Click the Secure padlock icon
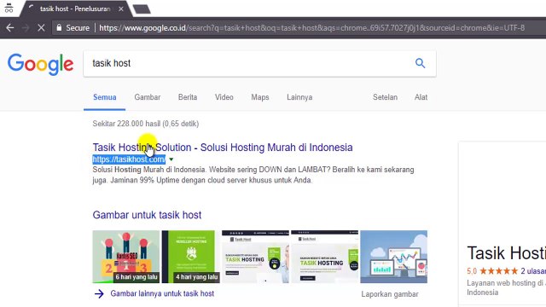546x307 pixels. [x=59, y=27]
